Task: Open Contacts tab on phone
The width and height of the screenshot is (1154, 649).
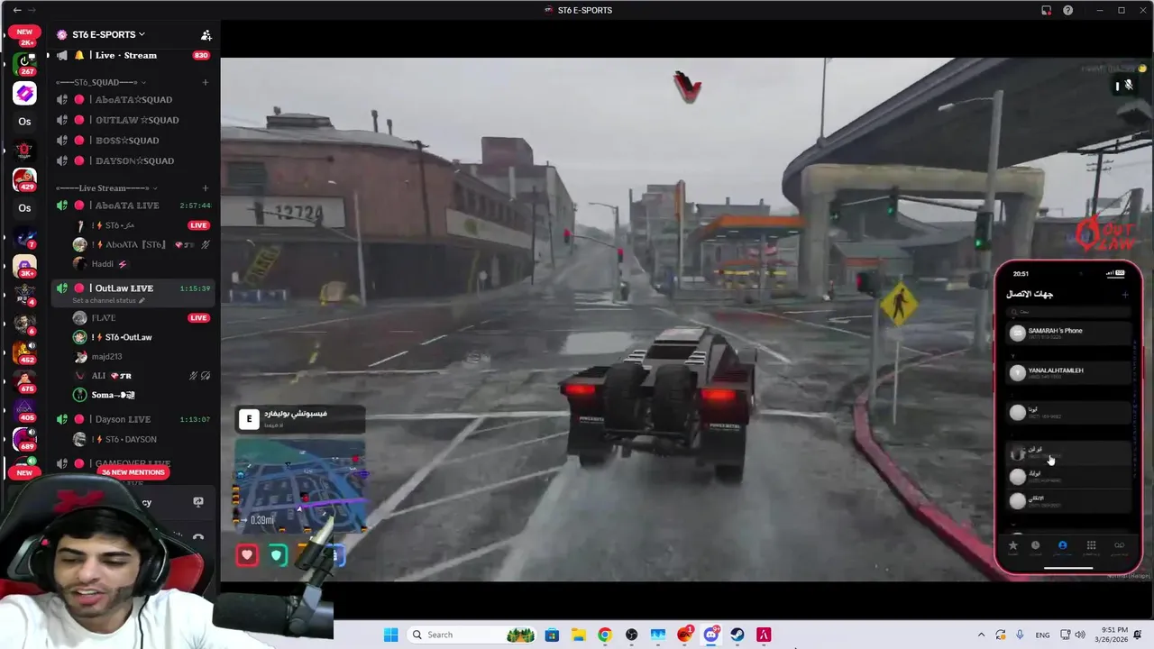Action: pos(1063,545)
